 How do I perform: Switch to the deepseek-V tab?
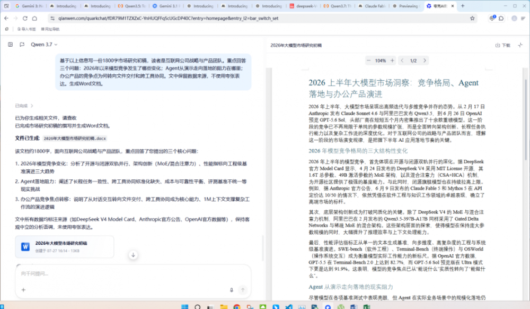(303, 6)
